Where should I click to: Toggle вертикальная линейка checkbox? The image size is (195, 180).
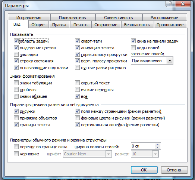pos(77,125)
